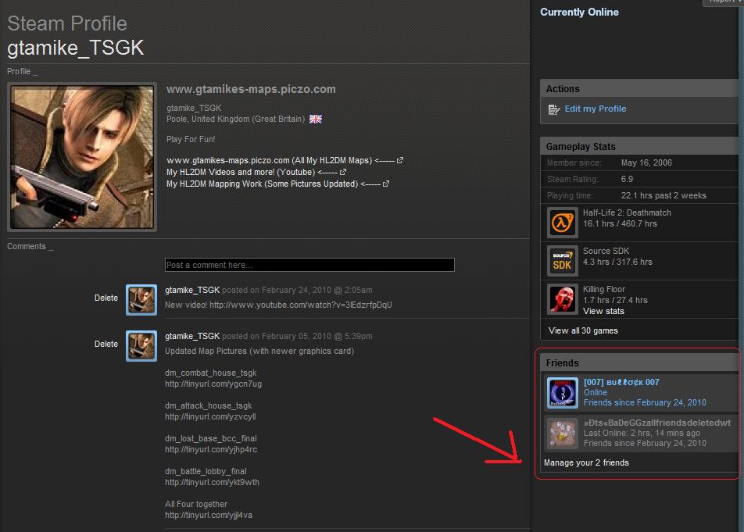Delete the February 05, 2010 comment

click(106, 344)
